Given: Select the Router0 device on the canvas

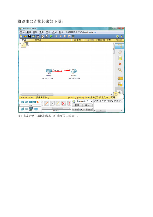Looking at the screenshot, I should [49, 71].
